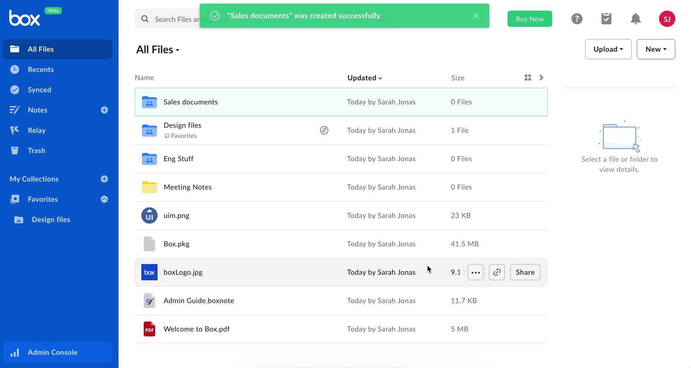Screen dimensions: 691x368
Task: Open uim.png file name
Action: (x=176, y=216)
